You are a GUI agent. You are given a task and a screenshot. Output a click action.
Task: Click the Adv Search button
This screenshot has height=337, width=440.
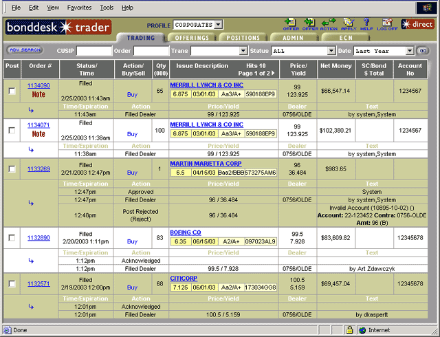click(25, 50)
